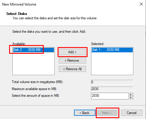Select Disk 1 in the Selected list
Screen dimensions: 146x119
(x=112, y=50)
